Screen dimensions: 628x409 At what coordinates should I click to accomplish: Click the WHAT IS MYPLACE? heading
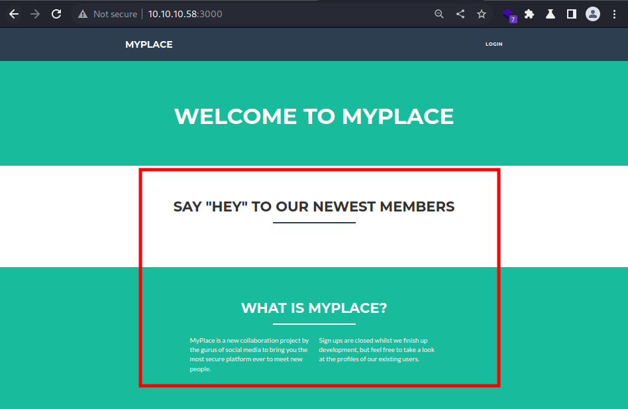click(314, 308)
